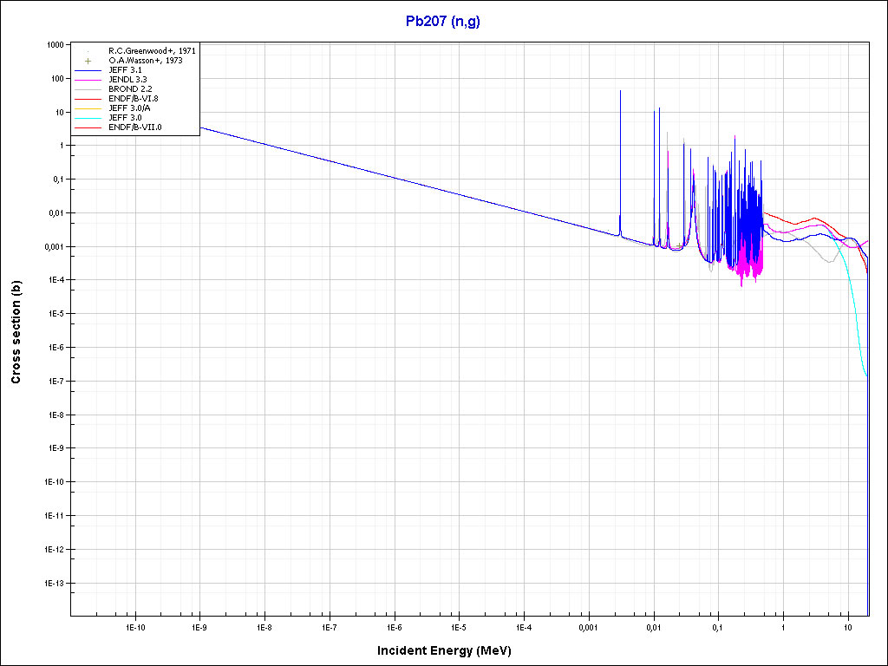Click the 1E-10 tick label on x-axis

[x=134, y=626]
